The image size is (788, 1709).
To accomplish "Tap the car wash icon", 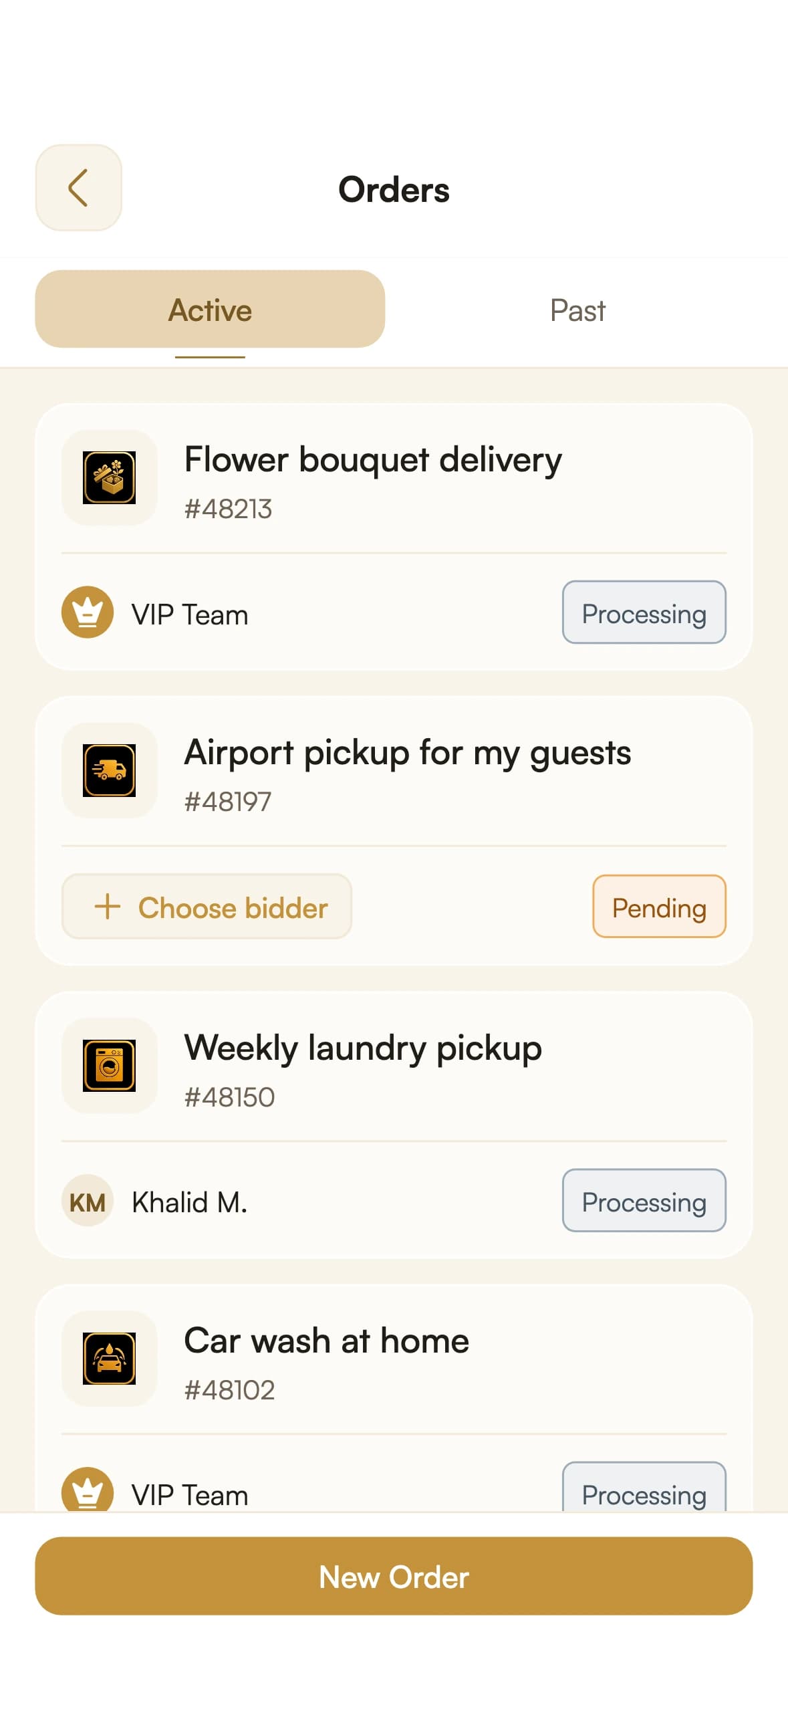I will click(x=110, y=1359).
